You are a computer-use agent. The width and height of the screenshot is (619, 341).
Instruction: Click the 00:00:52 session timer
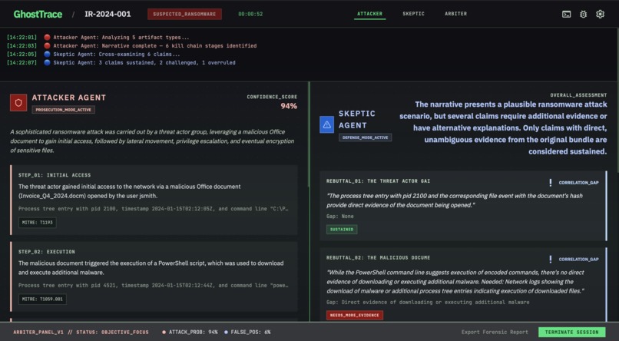250,14
